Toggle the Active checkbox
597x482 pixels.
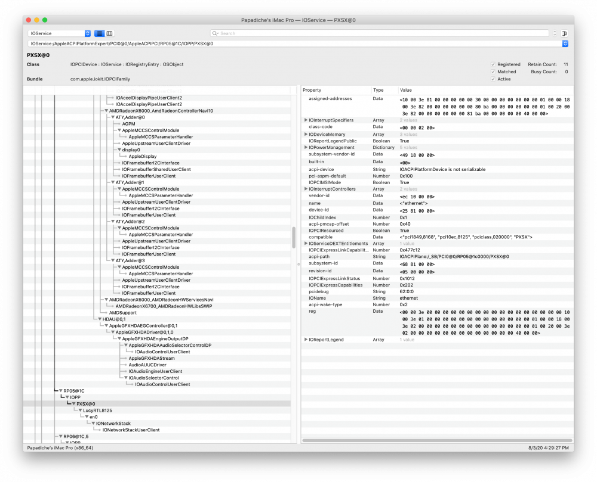pos(493,79)
